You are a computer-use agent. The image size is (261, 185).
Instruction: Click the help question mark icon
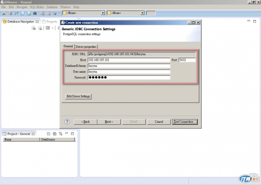point(67,122)
